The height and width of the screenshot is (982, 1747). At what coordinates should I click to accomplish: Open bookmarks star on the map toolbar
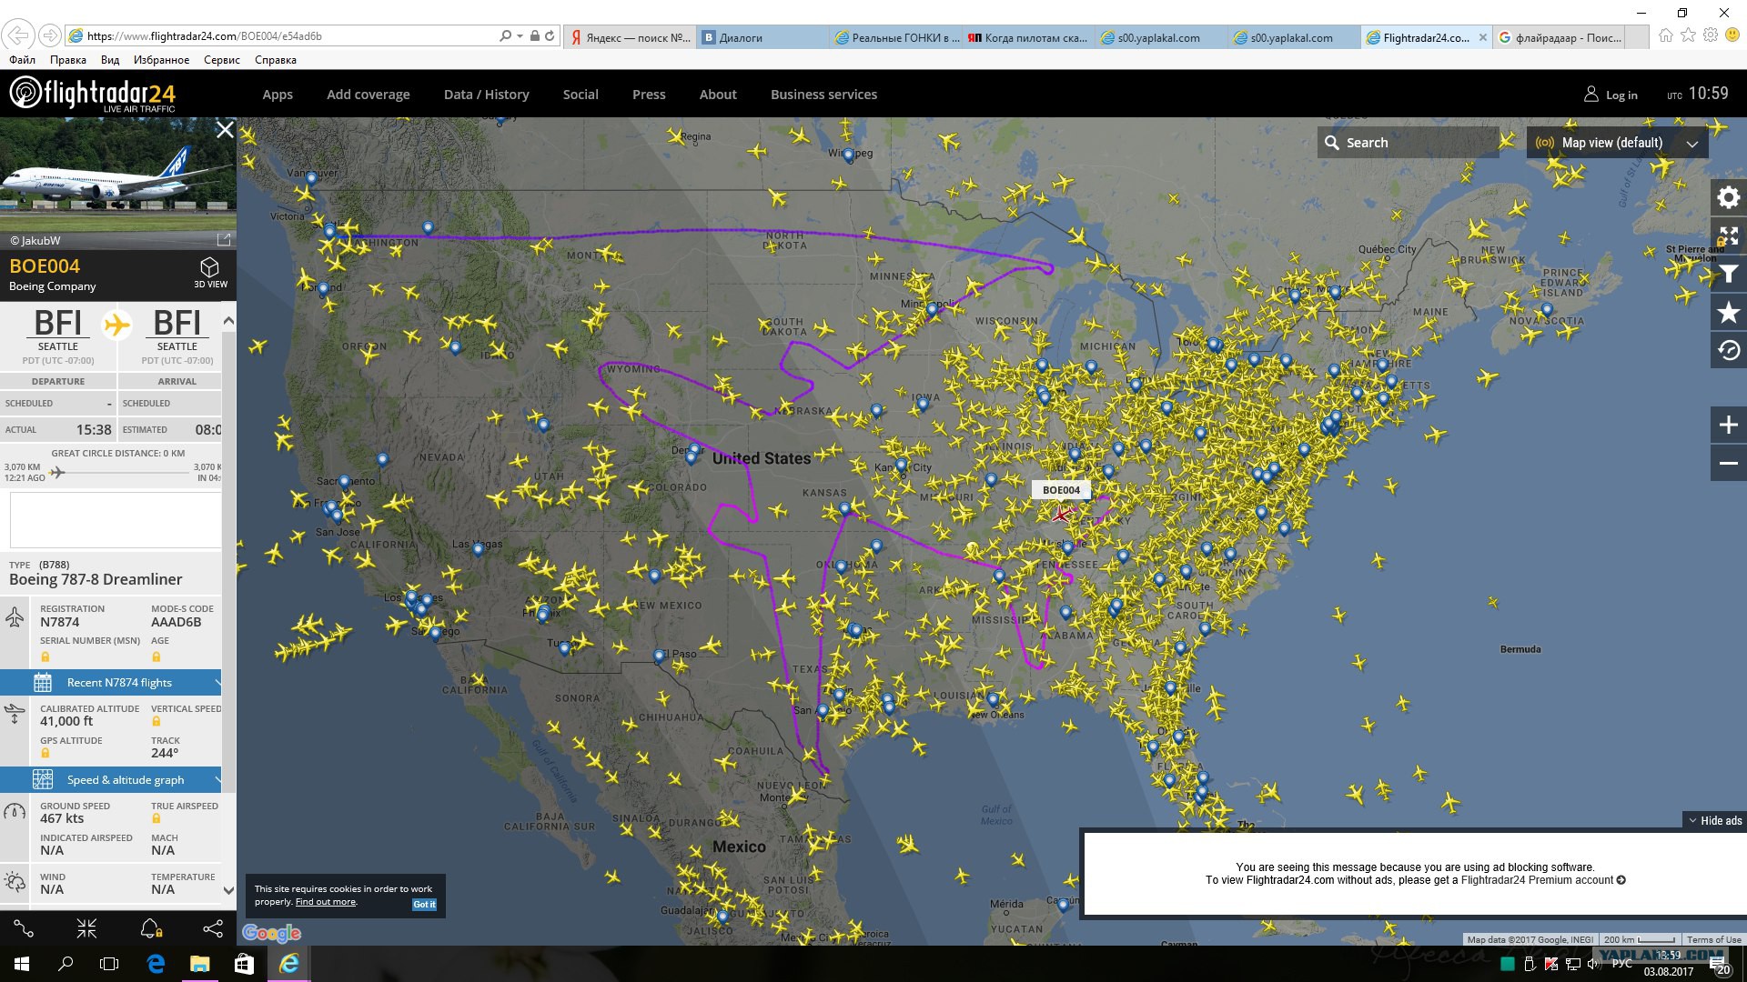coord(1728,313)
